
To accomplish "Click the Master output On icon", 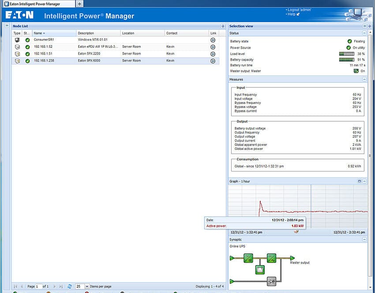I will tap(356, 71).
